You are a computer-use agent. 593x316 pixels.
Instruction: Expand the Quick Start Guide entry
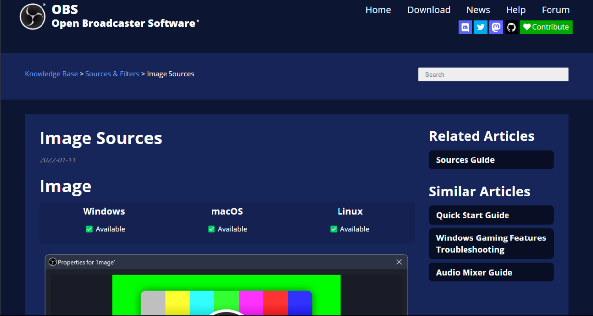coord(491,215)
